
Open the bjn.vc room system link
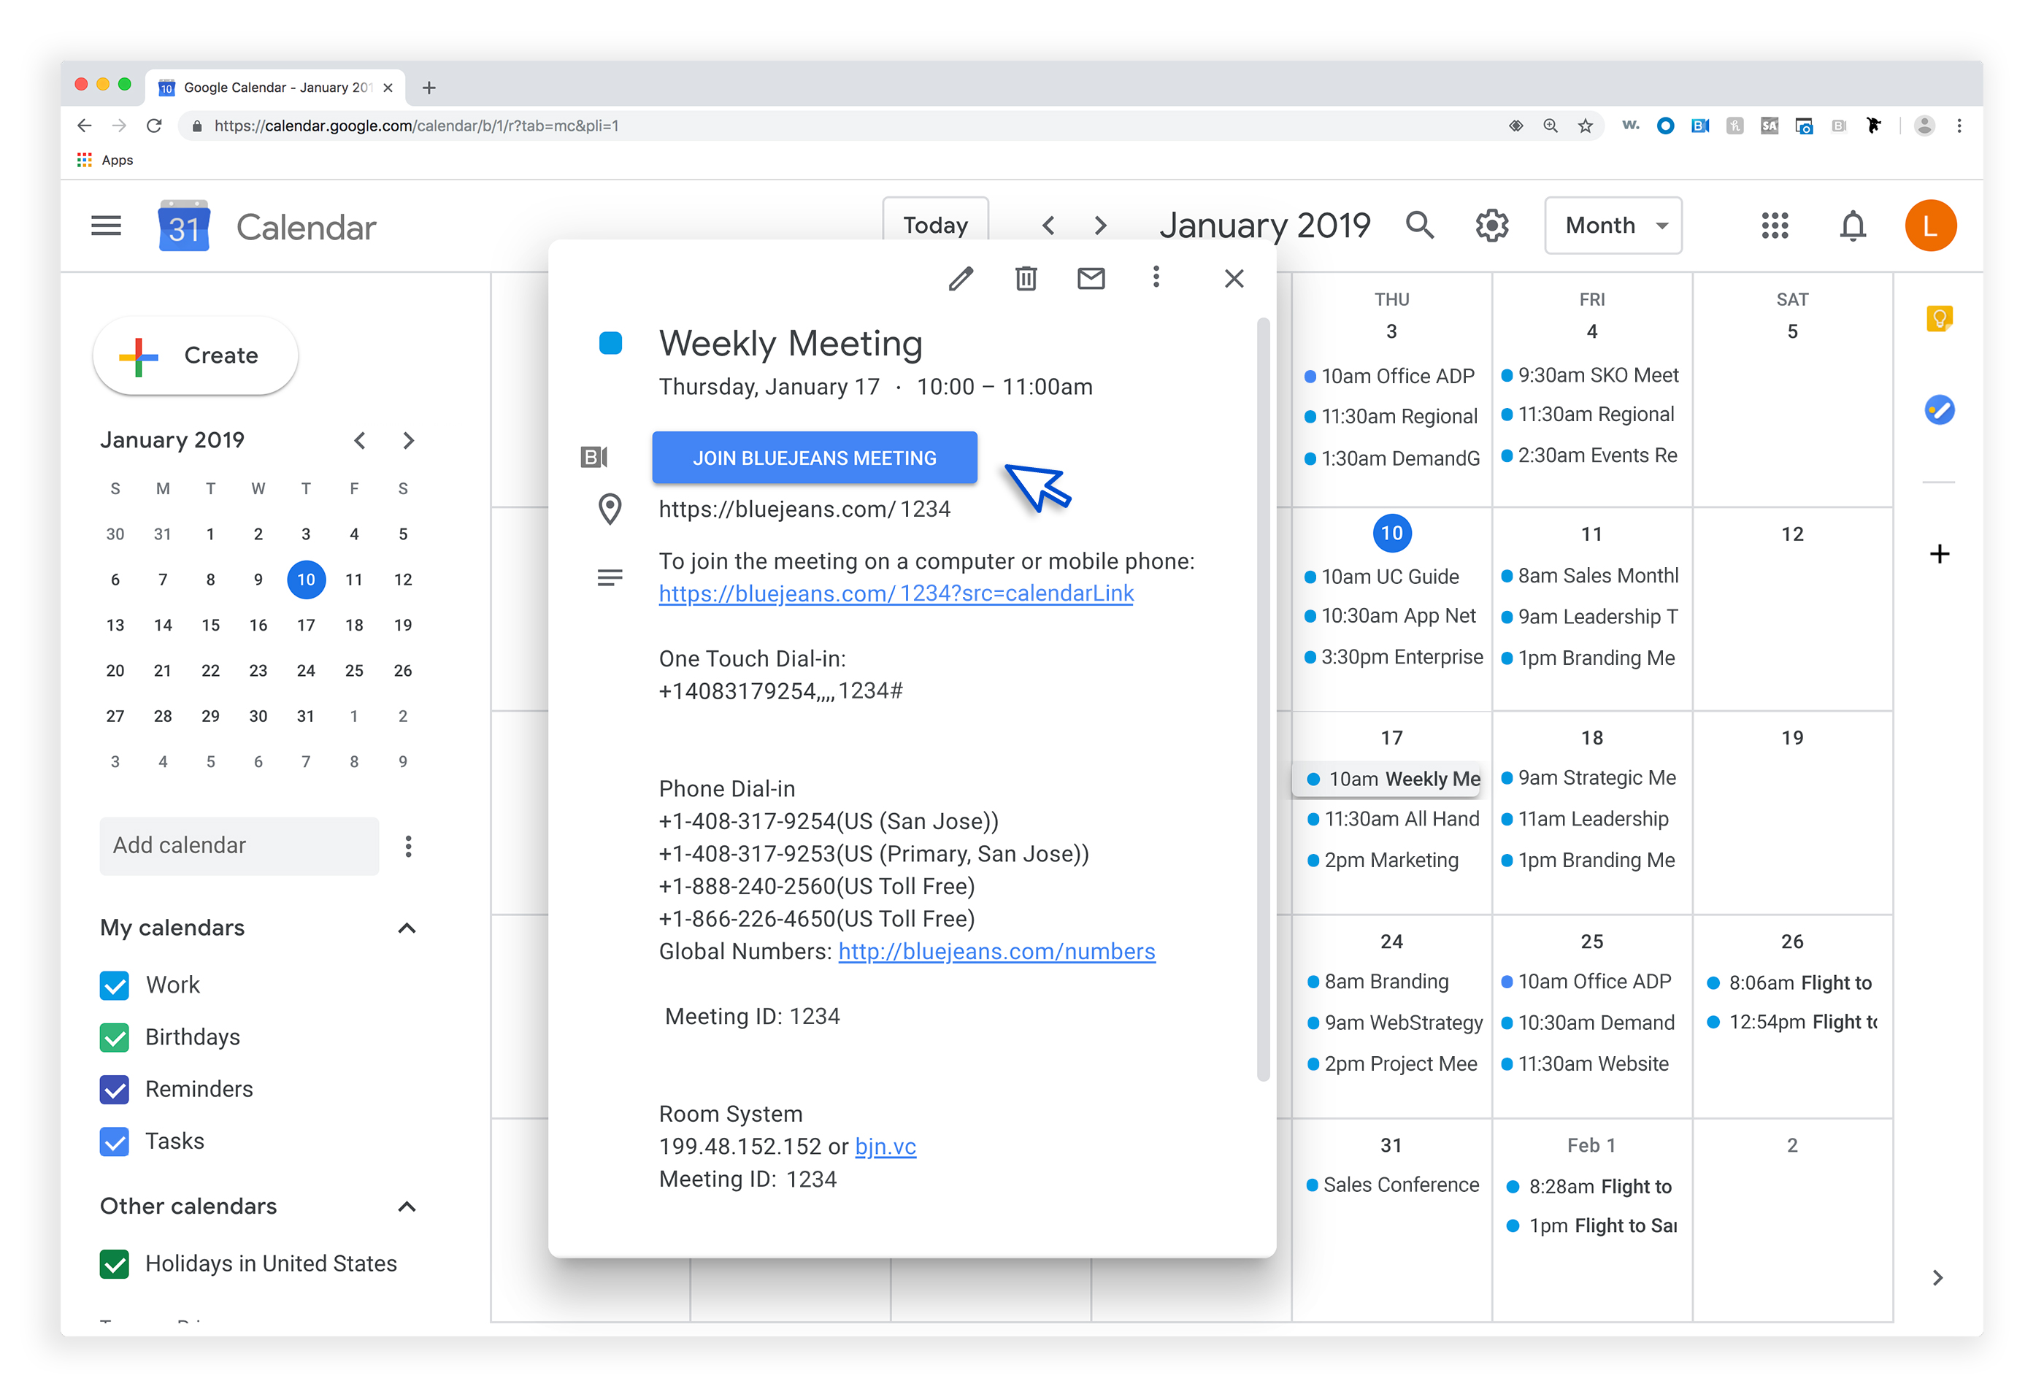click(x=885, y=1147)
